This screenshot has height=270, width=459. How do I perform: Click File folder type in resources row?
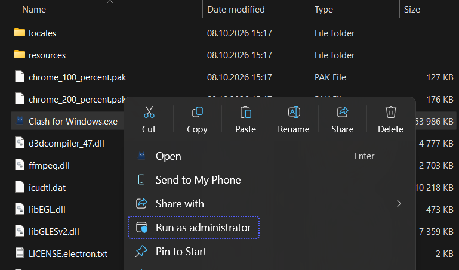click(335, 55)
